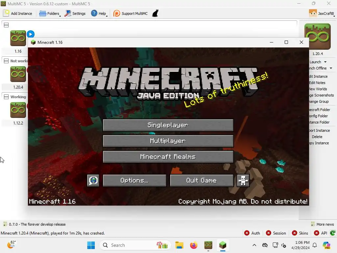Switch to the Minecraft taskbar icon

click(x=223, y=245)
